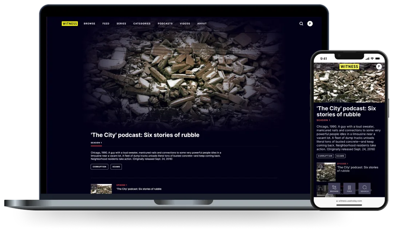
Task: Click the Scams tag on laptop page
Action: 116,167
